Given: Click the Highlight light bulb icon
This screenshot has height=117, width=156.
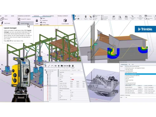Looking at the screenshot, I should (59, 66).
